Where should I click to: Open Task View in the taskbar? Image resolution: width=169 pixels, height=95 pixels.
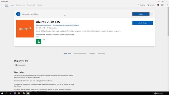(11, 93)
